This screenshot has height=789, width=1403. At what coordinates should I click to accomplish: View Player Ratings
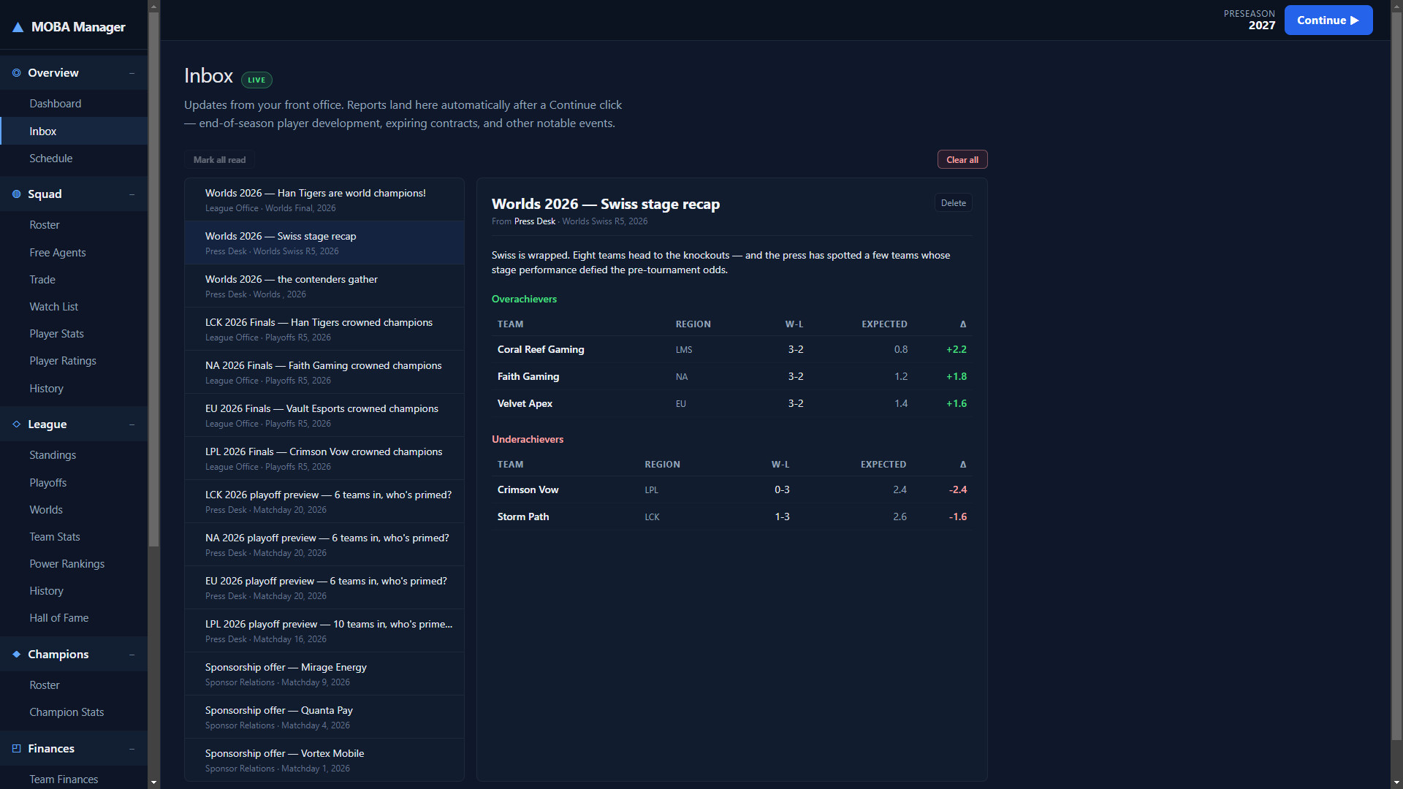pos(74,361)
